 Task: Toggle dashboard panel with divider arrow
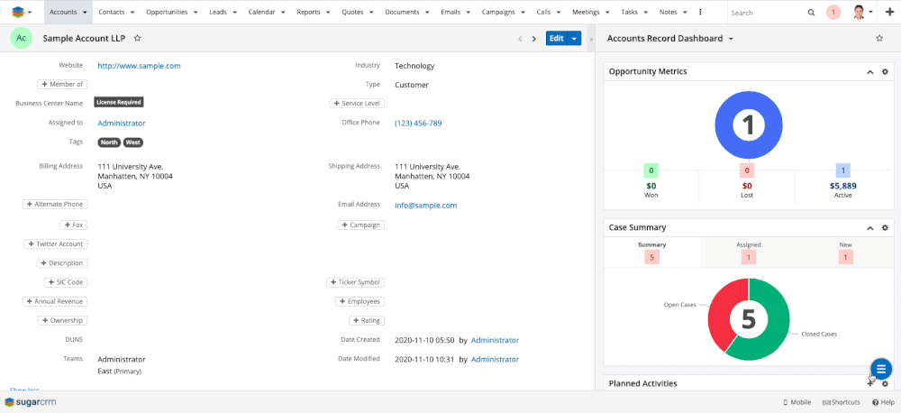click(x=592, y=39)
